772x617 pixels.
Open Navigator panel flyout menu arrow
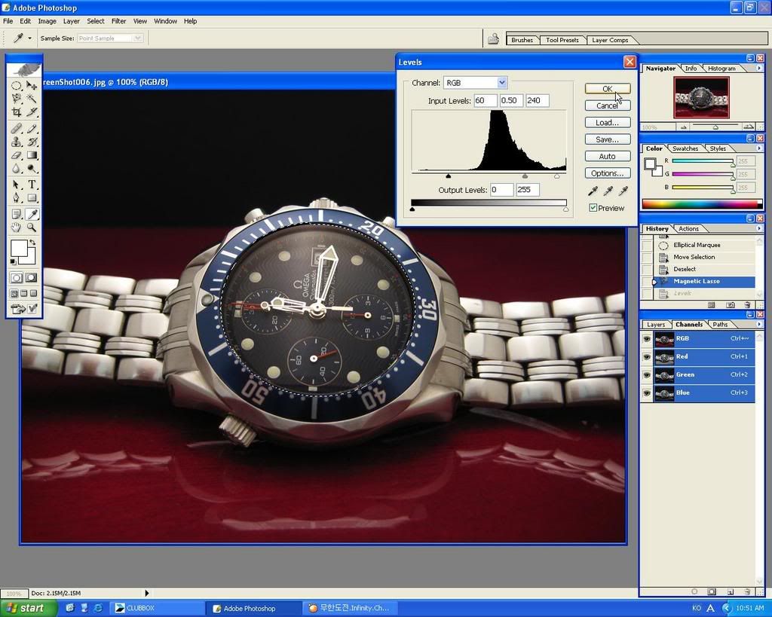pos(758,69)
